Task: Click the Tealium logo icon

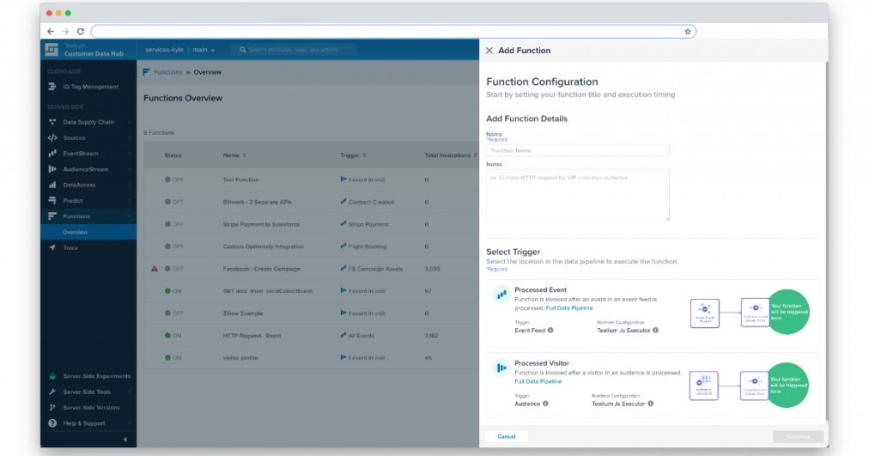Action: (52, 50)
